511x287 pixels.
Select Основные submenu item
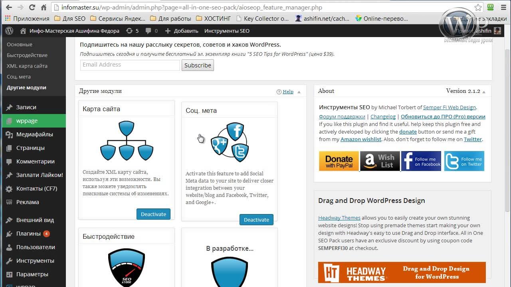[x=20, y=45]
